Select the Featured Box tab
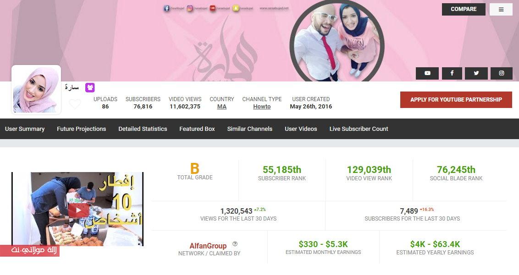Screen dimensions: 519x275 pyautogui.click(x=197, y=129)
